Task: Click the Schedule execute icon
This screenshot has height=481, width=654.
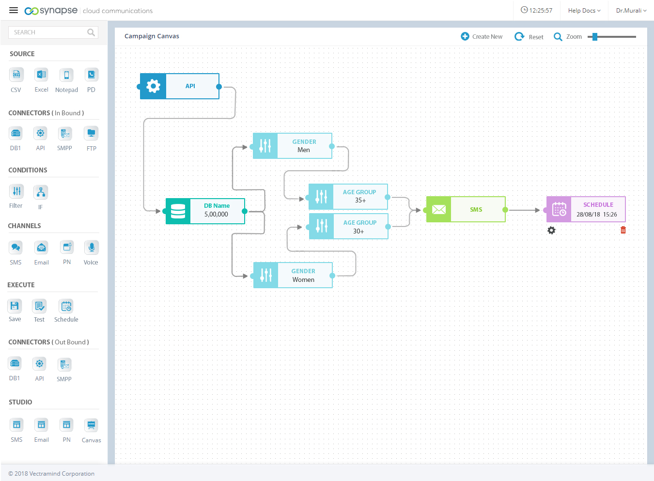Action: click(66, 306)
